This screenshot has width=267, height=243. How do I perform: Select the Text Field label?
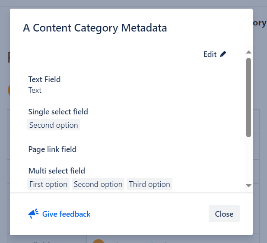click(x=44, y=79)
